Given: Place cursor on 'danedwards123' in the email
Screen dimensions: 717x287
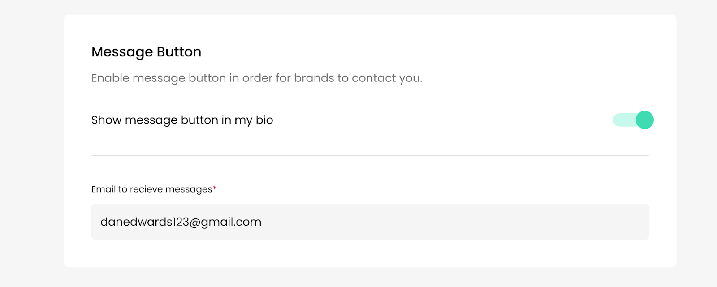Looking at the screenshot, I should (144, 222).
